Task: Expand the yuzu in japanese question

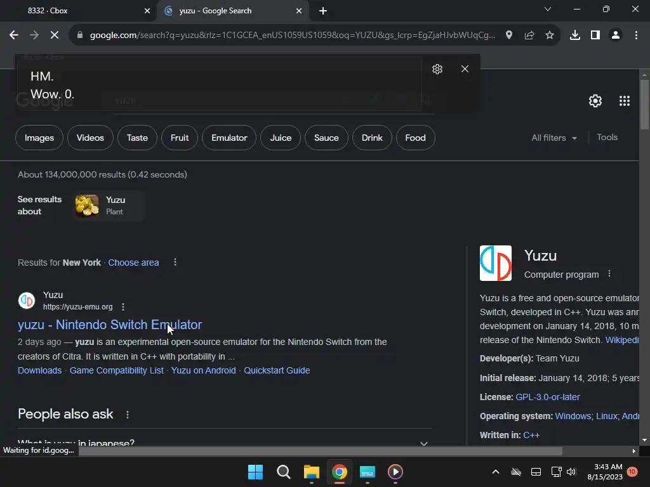Action: coord(225,443)
